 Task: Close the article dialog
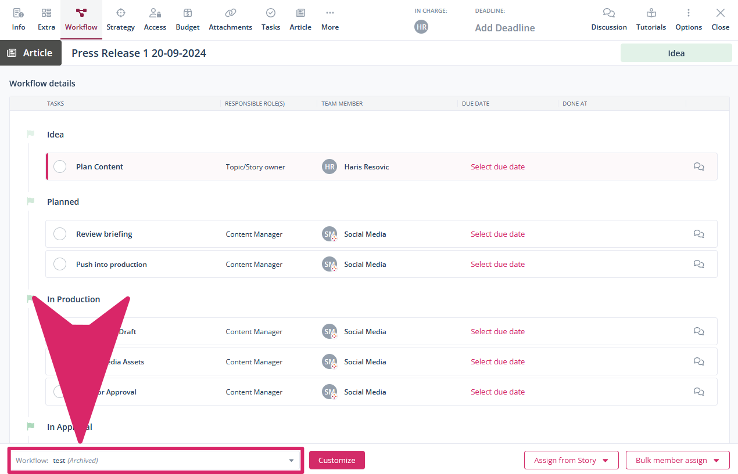721,20
